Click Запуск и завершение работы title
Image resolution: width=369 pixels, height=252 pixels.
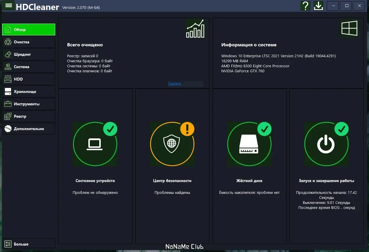(x=326, y=181)
